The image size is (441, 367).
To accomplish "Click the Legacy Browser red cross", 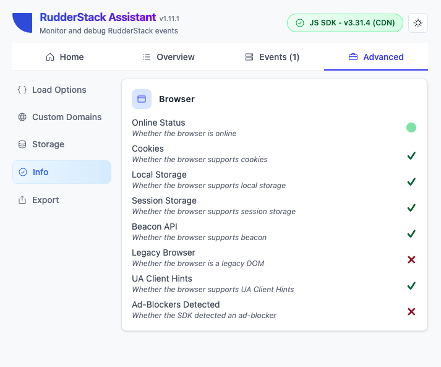I will click(411, 259).
